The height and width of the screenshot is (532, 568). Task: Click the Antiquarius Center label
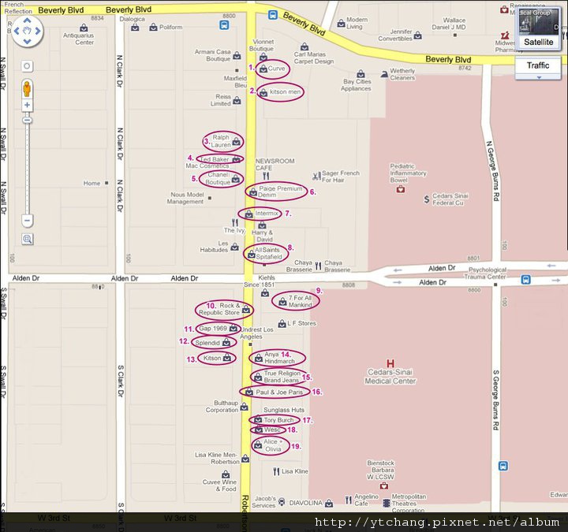(x=79, y=39)
